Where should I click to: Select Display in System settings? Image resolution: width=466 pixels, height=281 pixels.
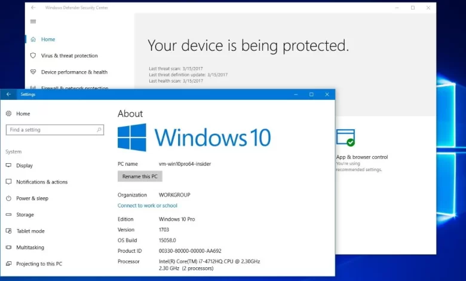(x=24, y=166)
